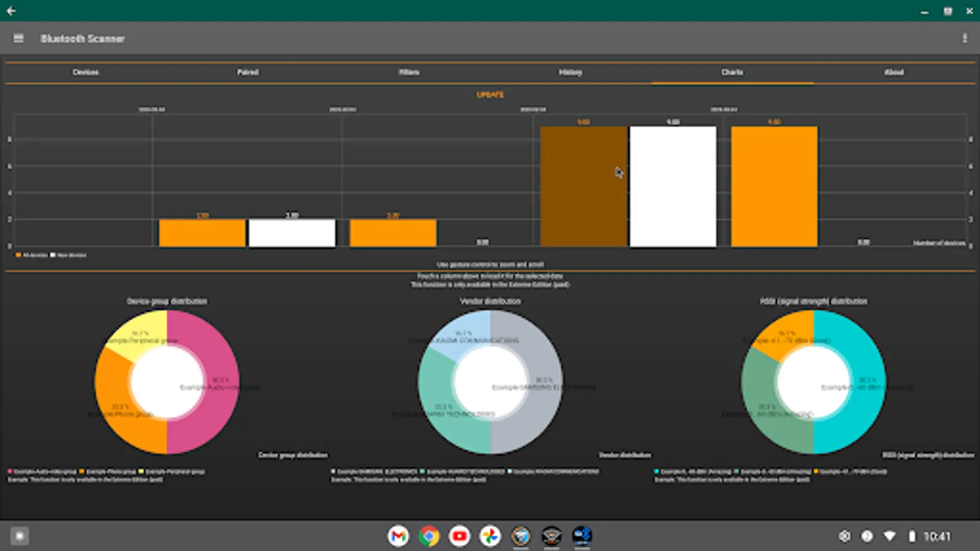
Task: Select the tall white 9.00 bar
Action: (x=673, y=187)
